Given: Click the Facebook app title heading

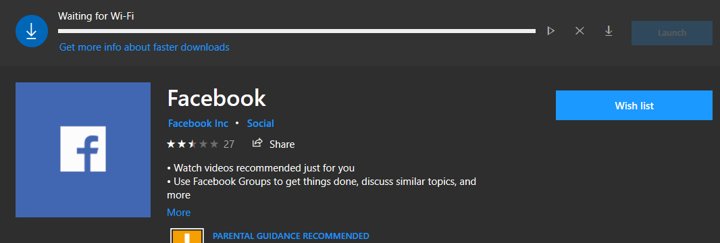Looking at the screenshot, I should point(216,98).
